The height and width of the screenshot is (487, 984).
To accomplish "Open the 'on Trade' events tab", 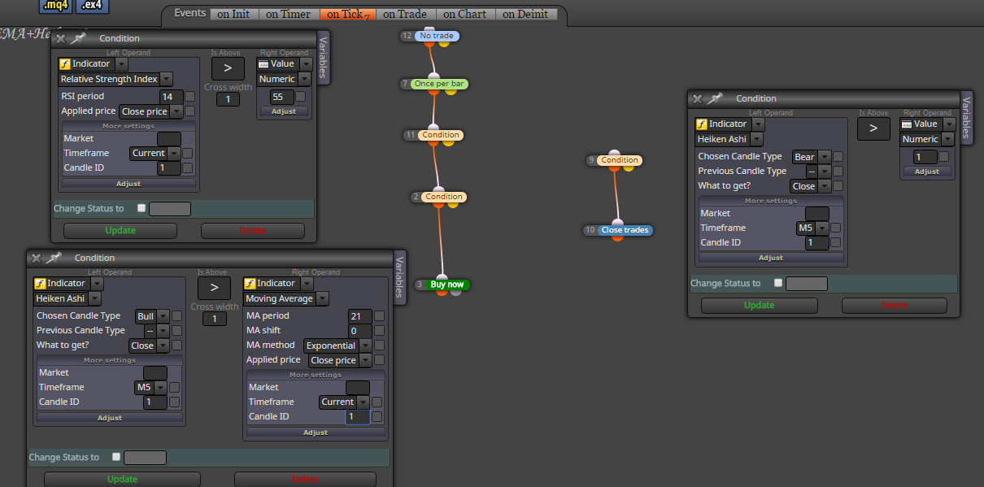I will tap(405, 14).
